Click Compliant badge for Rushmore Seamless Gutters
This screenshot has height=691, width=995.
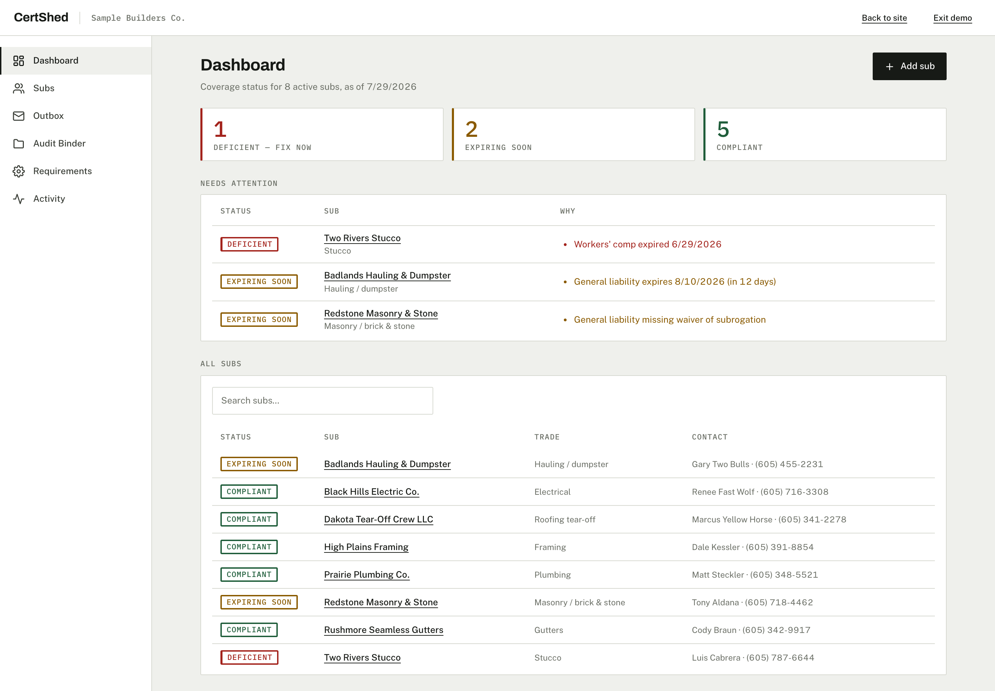pos(249,630)
